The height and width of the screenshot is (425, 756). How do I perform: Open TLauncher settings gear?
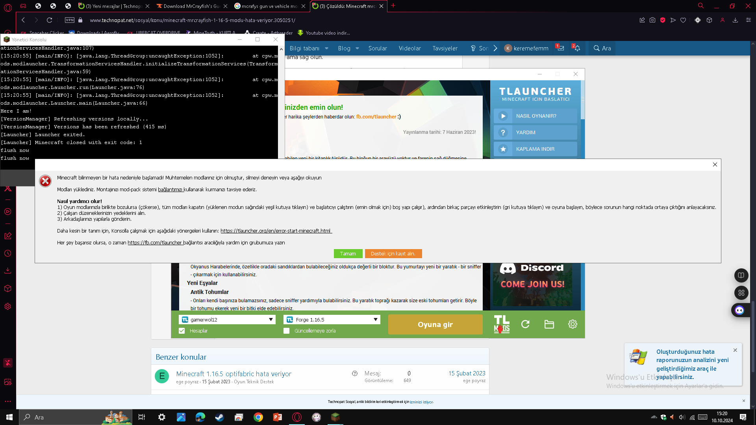(573, 324)
